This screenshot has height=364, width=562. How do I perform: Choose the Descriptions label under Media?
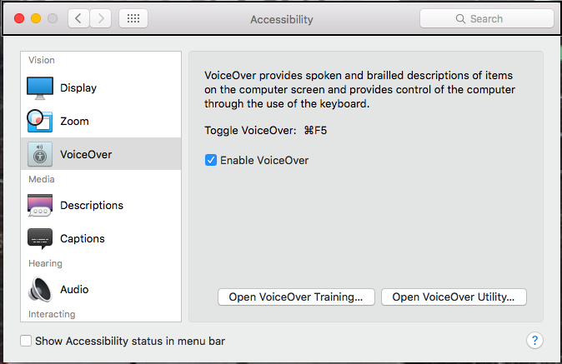92,206
